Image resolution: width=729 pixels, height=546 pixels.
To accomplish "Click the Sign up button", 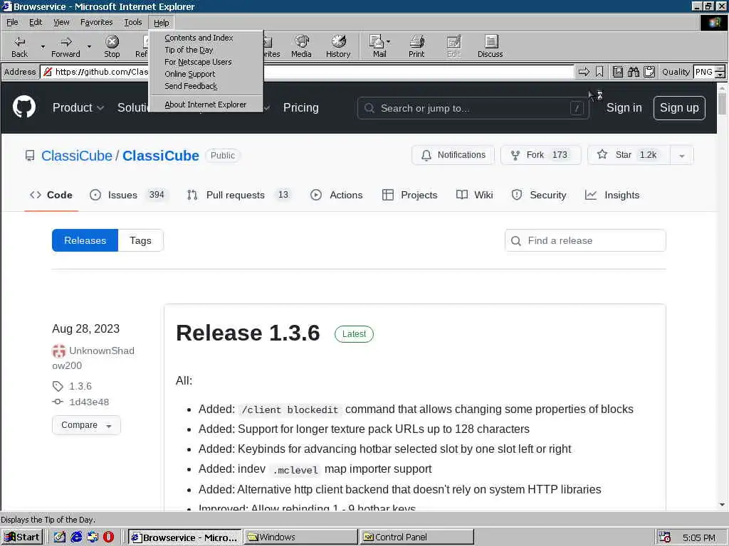I will tap(679, 108).
